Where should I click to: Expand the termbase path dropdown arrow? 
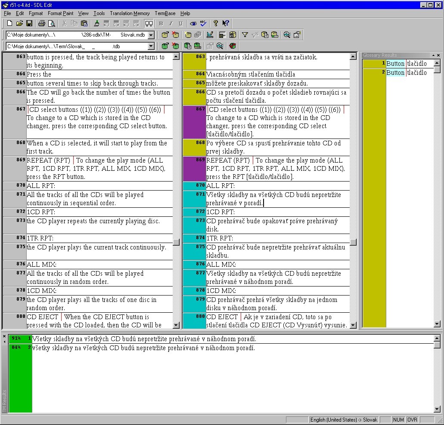(x=151, y=46)
